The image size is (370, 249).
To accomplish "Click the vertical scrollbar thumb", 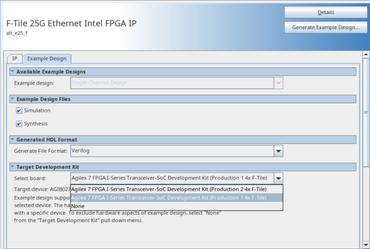I will point(366,112).
